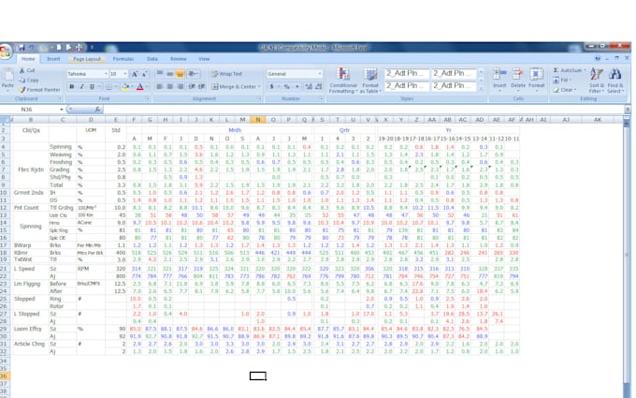The width and height of the screenshot is (636, 398).
Task: Switch to the Data tab
Action: point(152,59)
